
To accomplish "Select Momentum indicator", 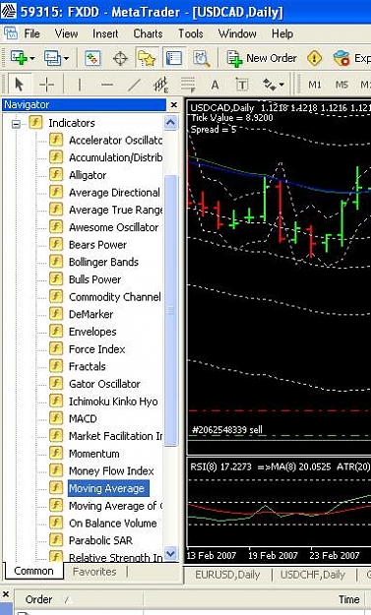I will tap(94, 454).
